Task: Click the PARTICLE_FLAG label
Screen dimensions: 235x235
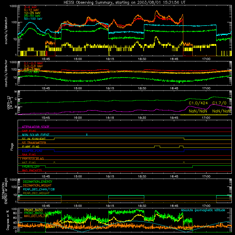Action: [x=33, y=159]
